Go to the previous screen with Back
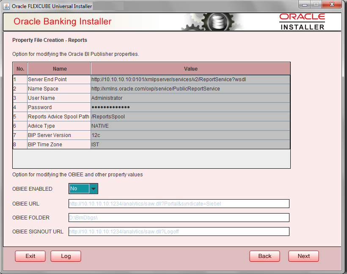 point(264,256)
